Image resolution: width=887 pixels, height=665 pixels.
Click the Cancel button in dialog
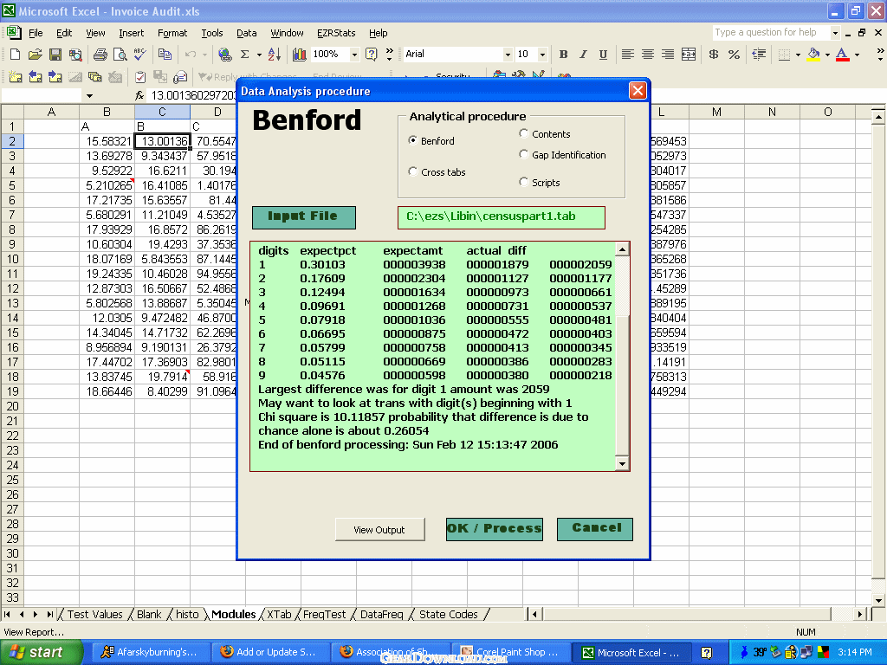(x=595, y=529)
